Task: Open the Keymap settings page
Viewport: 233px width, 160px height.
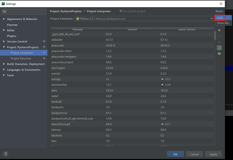Action: pyautogui.click(x=12, y=25)
